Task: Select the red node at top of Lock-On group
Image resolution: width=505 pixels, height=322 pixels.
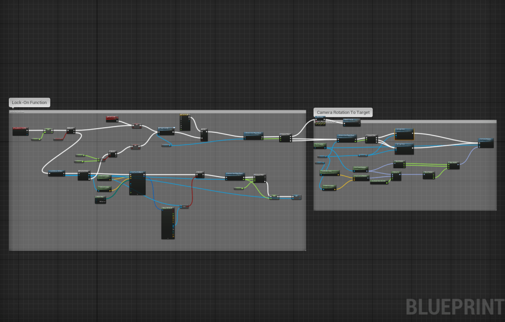Action: [112, 118]
